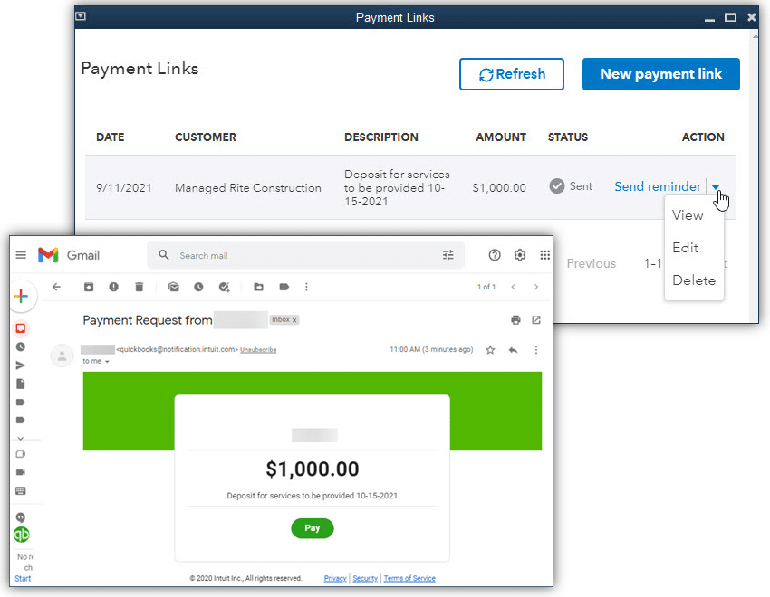The width and height of the screenshot is (770, 597).
Task: Open the More options dots in Gmail toolbar
Action: point(306,287)
